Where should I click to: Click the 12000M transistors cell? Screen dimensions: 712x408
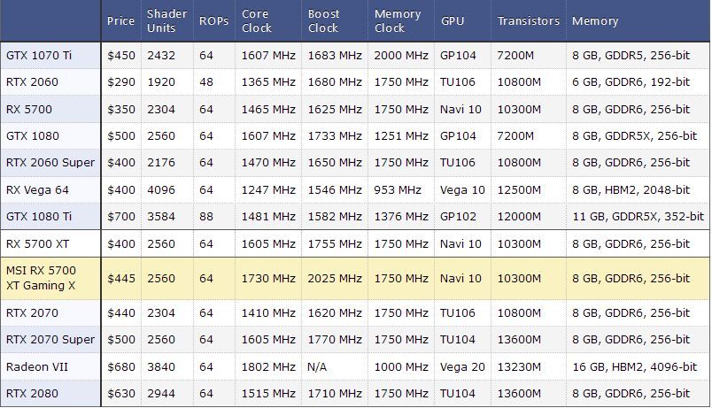pos(519,217)
